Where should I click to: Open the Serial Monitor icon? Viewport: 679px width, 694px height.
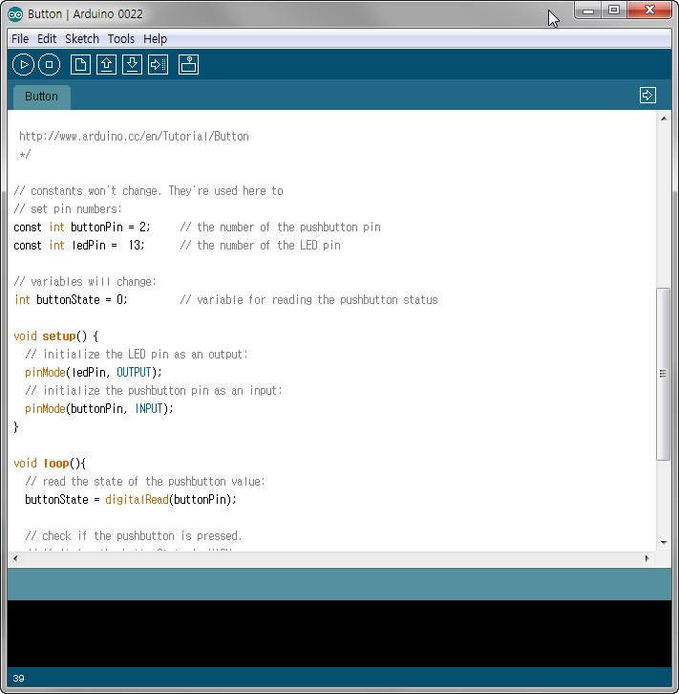(189, 65)
